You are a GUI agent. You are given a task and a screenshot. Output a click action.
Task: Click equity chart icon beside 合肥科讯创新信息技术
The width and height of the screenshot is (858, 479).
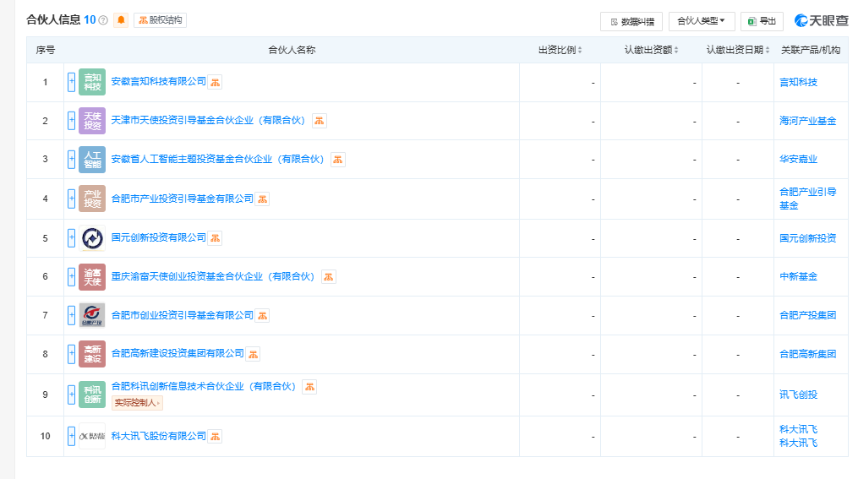point(309,387)
